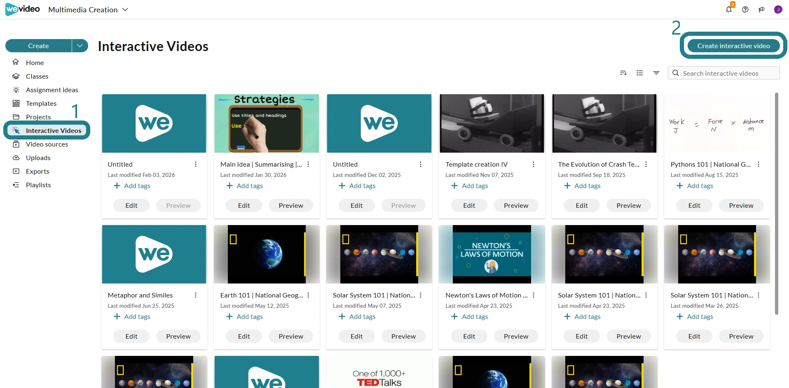
Task: Preview the Earth 101 National Geographic video
Action: [291, 336]
